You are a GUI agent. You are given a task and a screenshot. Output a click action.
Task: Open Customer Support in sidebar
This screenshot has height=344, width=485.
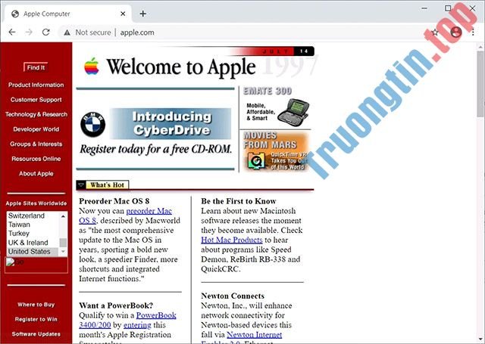tap(36, 100)
